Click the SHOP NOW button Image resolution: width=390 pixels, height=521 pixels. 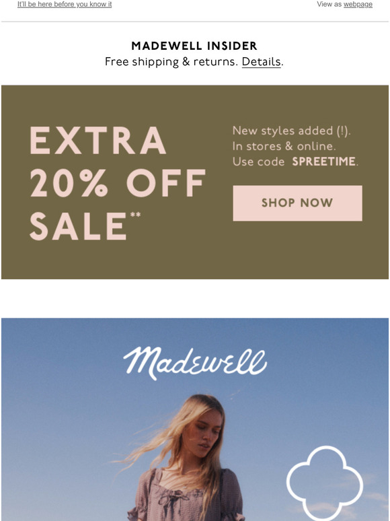click(x=297, y=203)
